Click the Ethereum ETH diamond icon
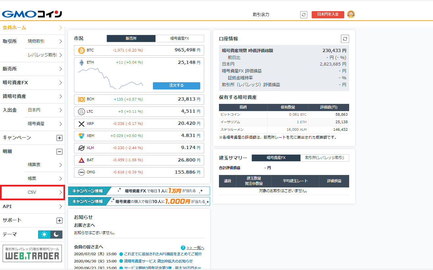This screenshot has width=433, height=270. click(x=81, y=62)
